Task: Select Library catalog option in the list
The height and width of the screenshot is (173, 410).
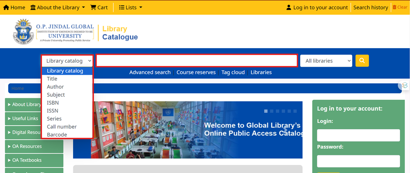Action: tap(67, 71)
